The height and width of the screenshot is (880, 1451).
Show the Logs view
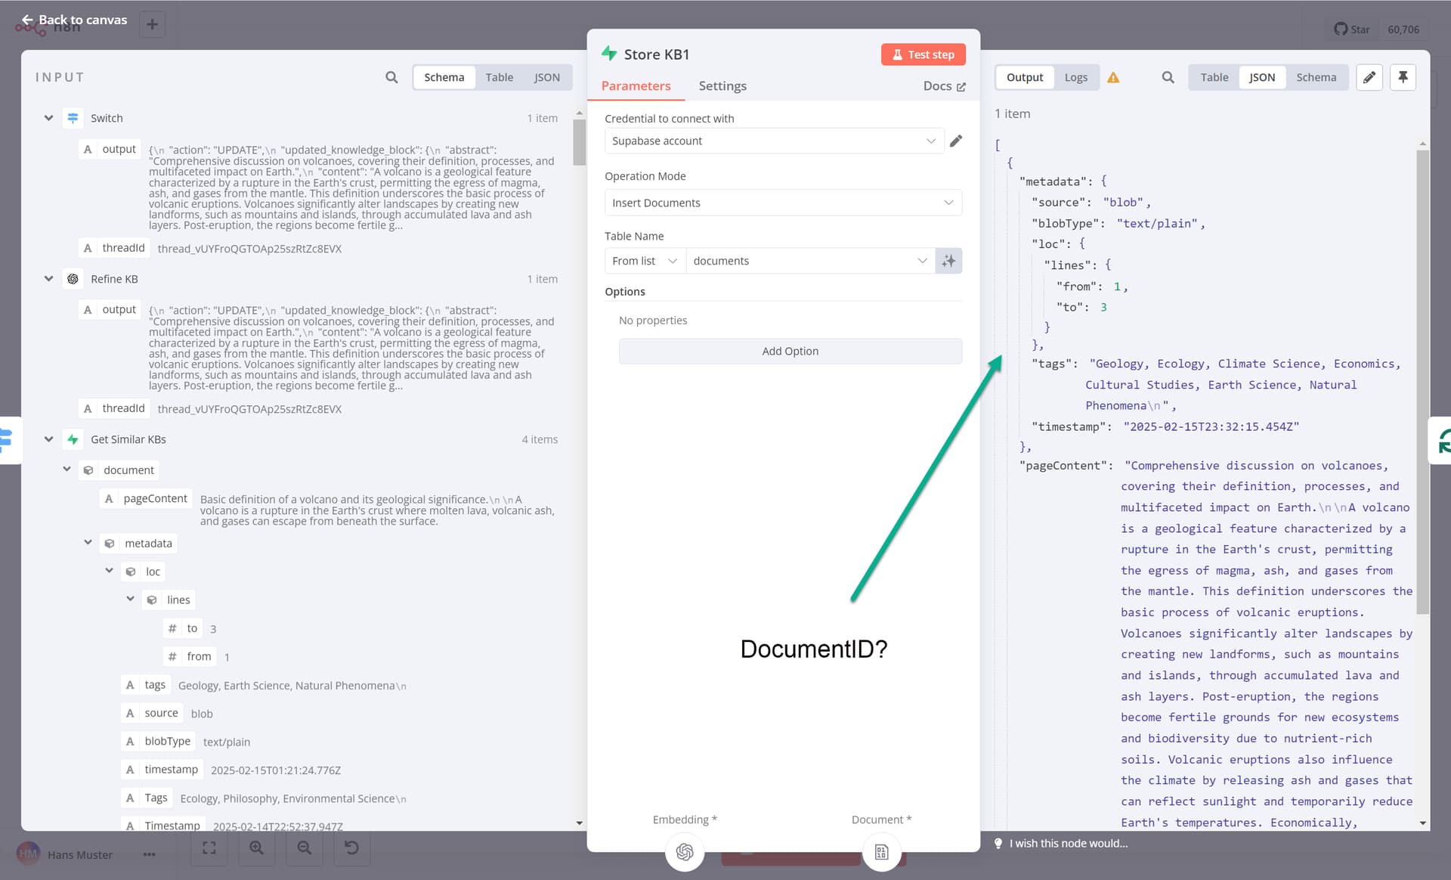point(1075,77)
